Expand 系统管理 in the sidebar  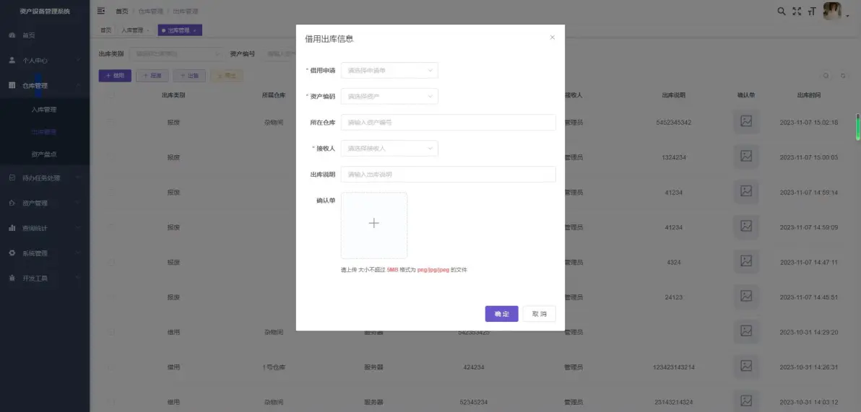pos(45,253)
